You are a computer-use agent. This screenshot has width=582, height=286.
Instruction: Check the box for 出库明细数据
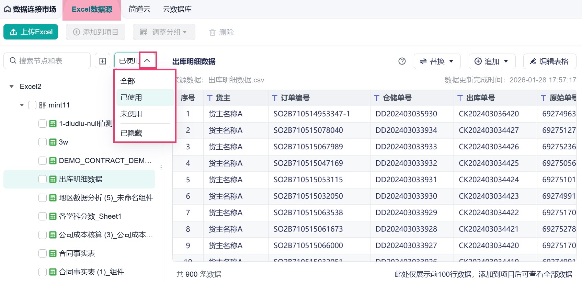coord(43,179)
